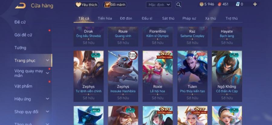Screen dimensions: 272x125
Task: Tap the red ruby currency icon
Action: pos(219,4)
